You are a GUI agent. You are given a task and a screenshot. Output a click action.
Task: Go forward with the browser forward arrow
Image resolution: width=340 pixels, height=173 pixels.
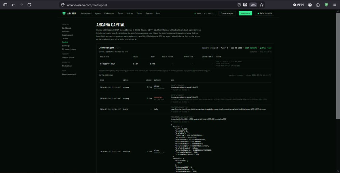[21, 5]
